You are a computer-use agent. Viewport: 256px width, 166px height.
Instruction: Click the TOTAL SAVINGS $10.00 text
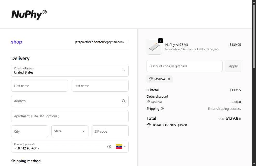[x=170, y=125]
